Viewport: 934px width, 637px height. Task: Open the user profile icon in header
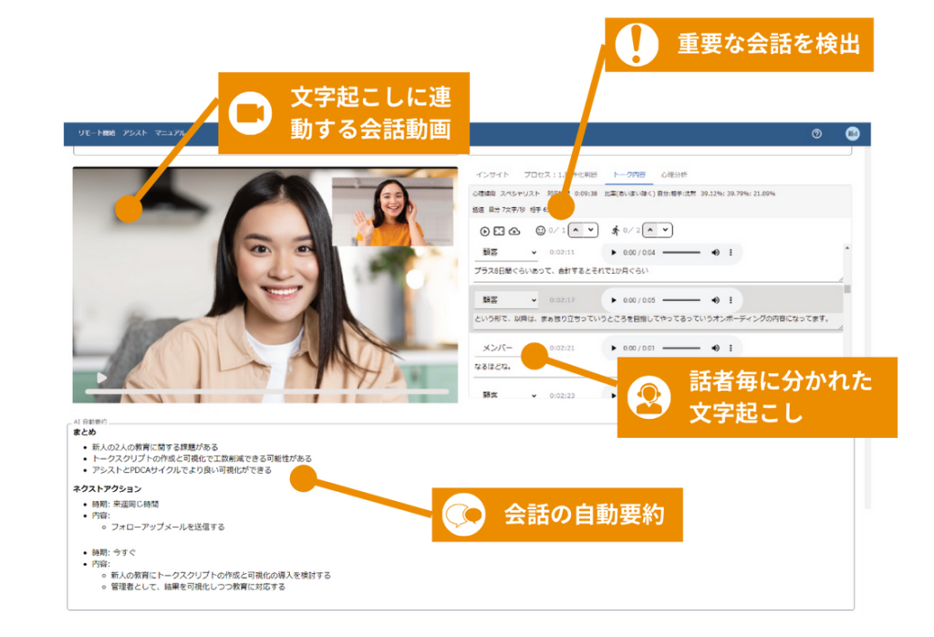point(853,133)
